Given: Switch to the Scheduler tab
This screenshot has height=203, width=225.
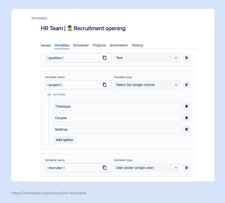Looking at the screenshot, I should [81, 45].
